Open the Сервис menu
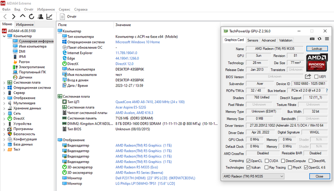 click(x=64, y=9)
